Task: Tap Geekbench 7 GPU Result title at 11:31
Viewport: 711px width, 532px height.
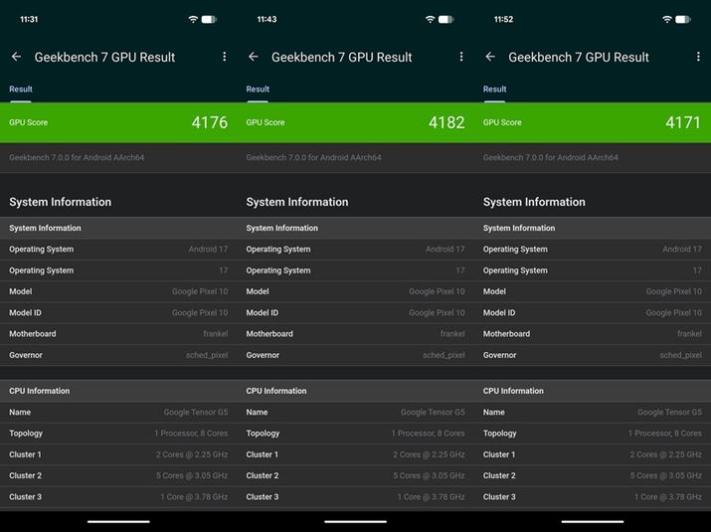Action: pos(104,57)
